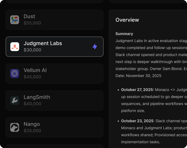Image resolution: width=187 pixels, height=148 pixels.
Task: Click the $55,000 amount under Dust
Action: (32, 23)
